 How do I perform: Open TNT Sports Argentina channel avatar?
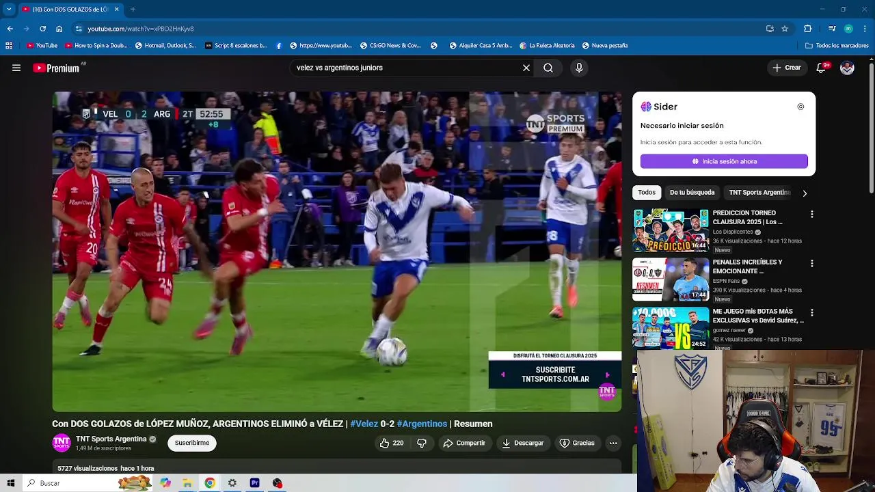pos(62,443)
